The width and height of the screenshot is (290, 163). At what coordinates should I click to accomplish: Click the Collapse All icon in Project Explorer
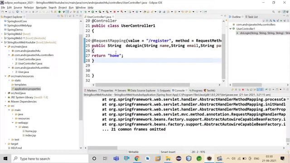pyautogui.click(x=58, y=16)
